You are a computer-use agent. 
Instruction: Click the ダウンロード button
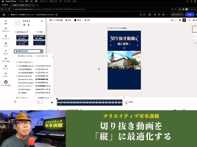coord(177,14)
